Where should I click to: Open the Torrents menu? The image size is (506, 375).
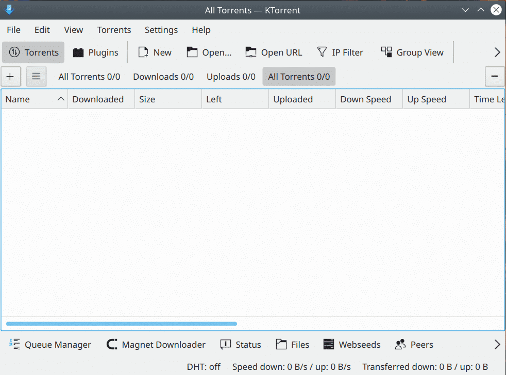[114, 30]
